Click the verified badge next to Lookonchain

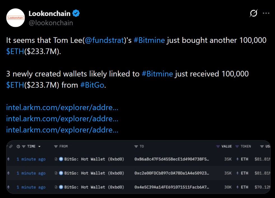click(76, 13)
